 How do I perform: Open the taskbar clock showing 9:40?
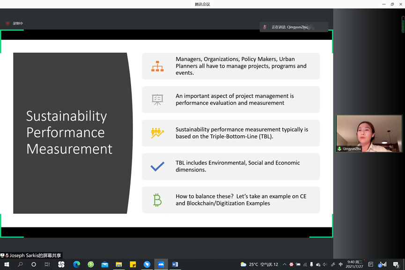[x=354, y=264]
